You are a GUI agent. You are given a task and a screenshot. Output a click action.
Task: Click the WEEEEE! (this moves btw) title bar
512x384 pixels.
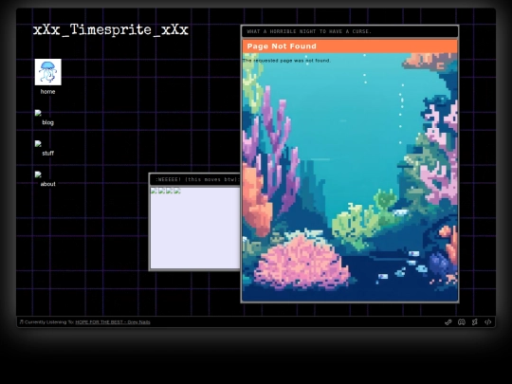195,179
